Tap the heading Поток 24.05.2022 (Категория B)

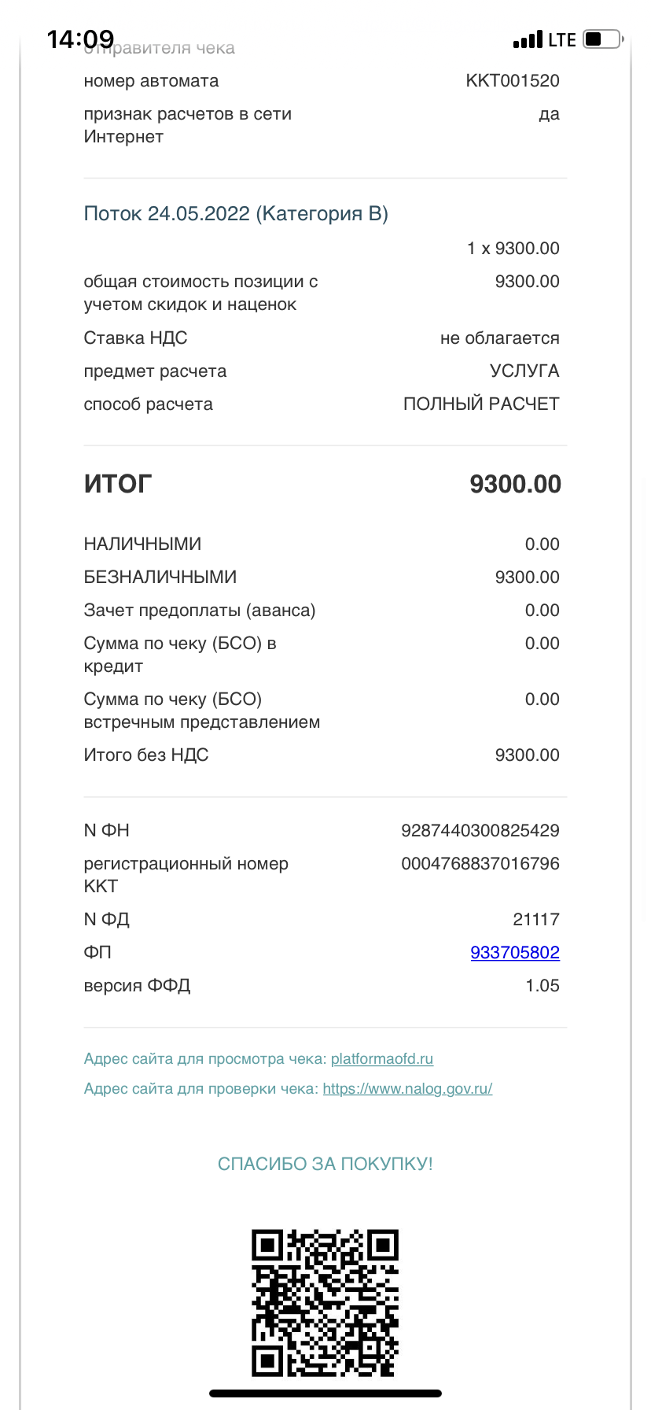[236, 214]
